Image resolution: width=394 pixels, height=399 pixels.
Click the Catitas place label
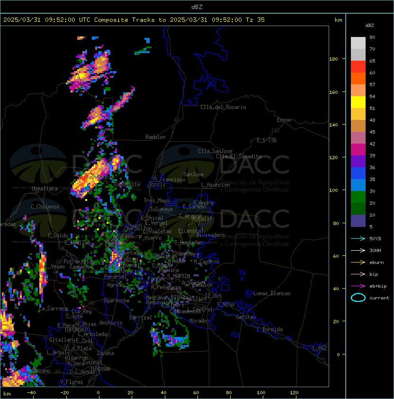(246, 317)
